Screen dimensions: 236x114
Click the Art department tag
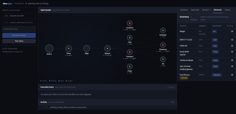[214, 32]
